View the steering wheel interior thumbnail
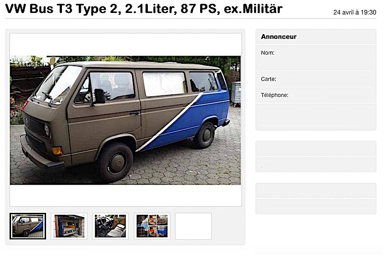 110,226
